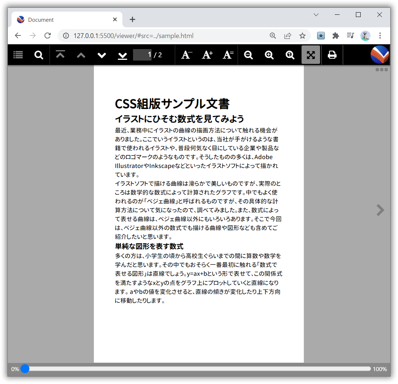Decrease font size with the A- icon

click(186, 55)
